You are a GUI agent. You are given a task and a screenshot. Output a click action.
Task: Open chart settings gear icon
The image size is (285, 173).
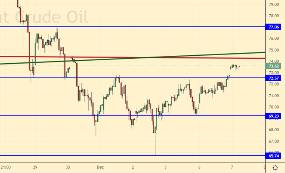pos(275,168)
